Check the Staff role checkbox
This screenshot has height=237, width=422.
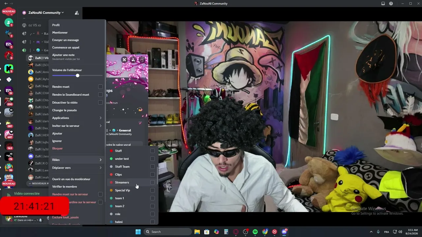[x=152, y=151]
